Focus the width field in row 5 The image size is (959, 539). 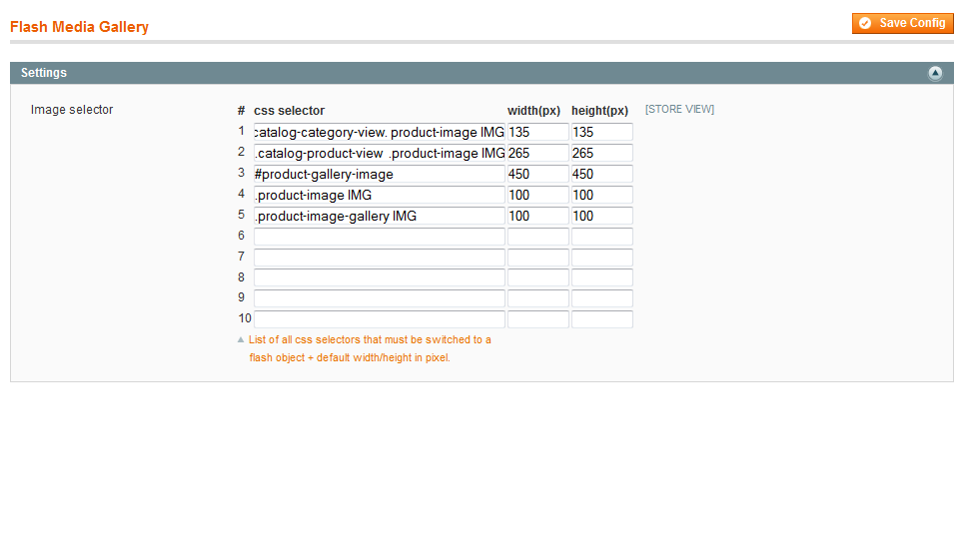537,216
